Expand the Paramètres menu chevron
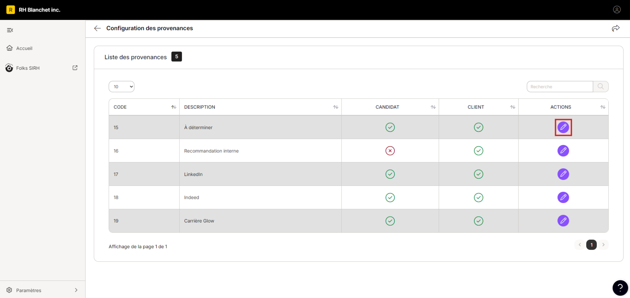The width and height of the screenshot is (630, 298). pyautogui.click(x=76, y=290)
